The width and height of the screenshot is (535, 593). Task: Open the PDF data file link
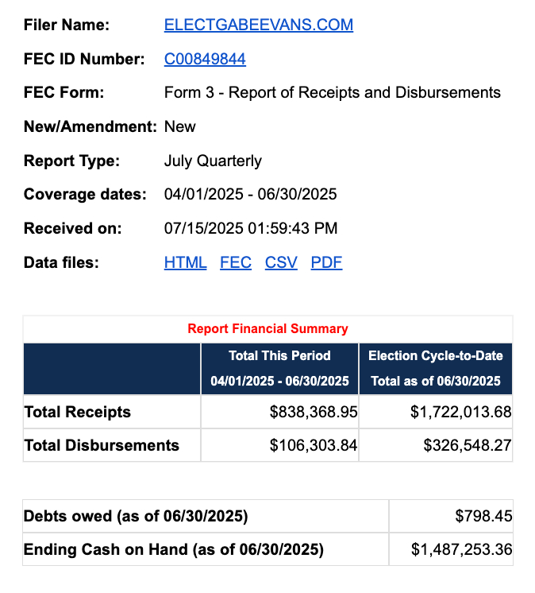click(x=326, y=262)
